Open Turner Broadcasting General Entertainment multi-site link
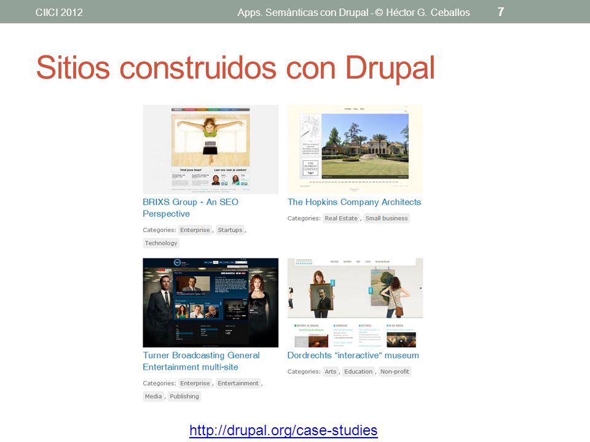Image resolution: width=590 pixels, height=442 pixels. pos(201,361)
